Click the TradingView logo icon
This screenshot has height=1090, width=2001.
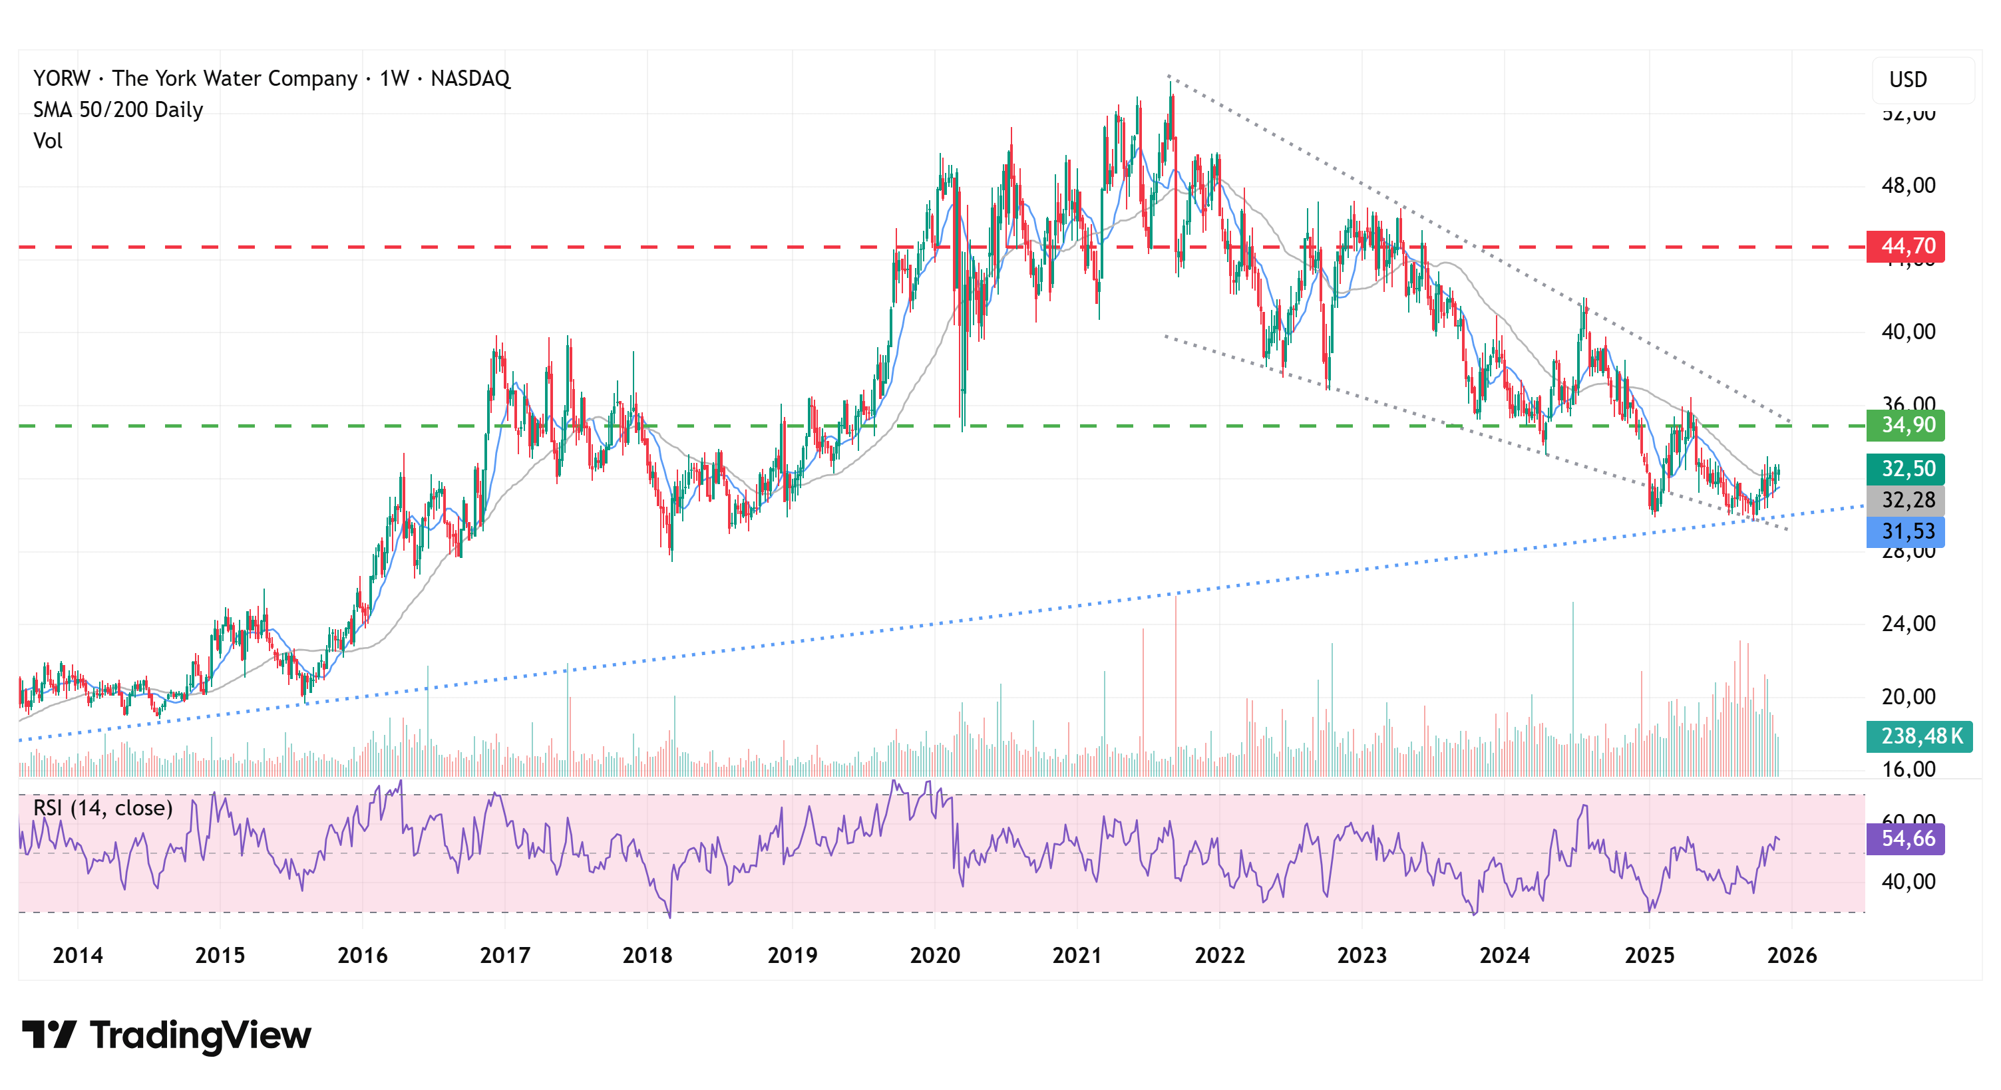48,1034
